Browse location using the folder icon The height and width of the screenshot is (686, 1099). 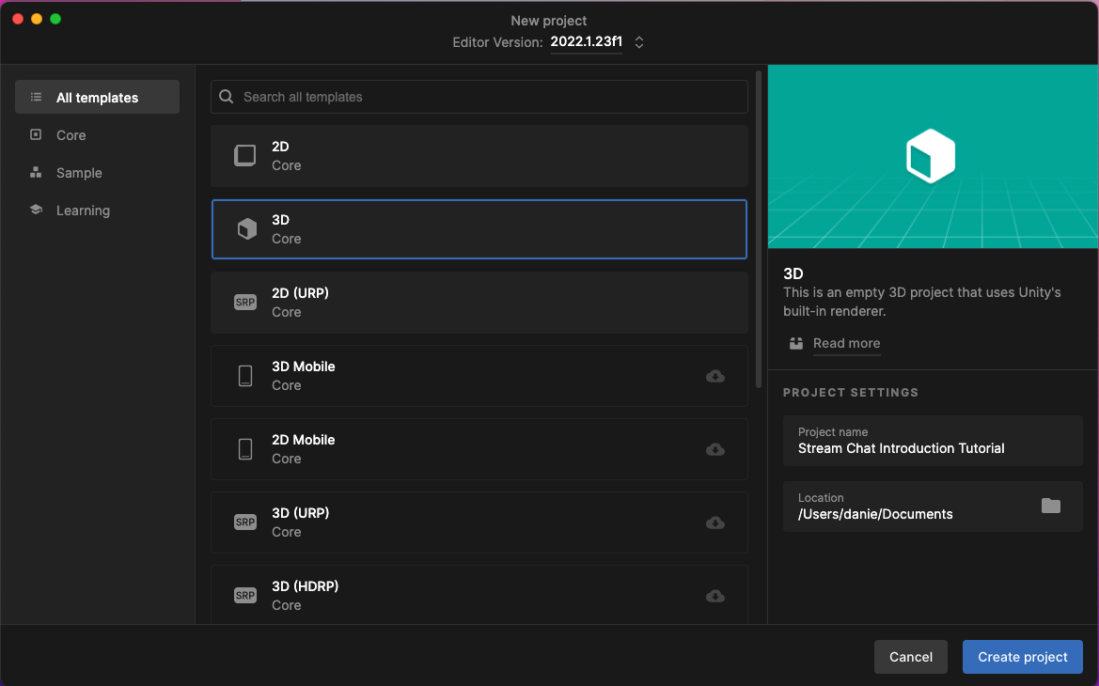click(1051, 506)
